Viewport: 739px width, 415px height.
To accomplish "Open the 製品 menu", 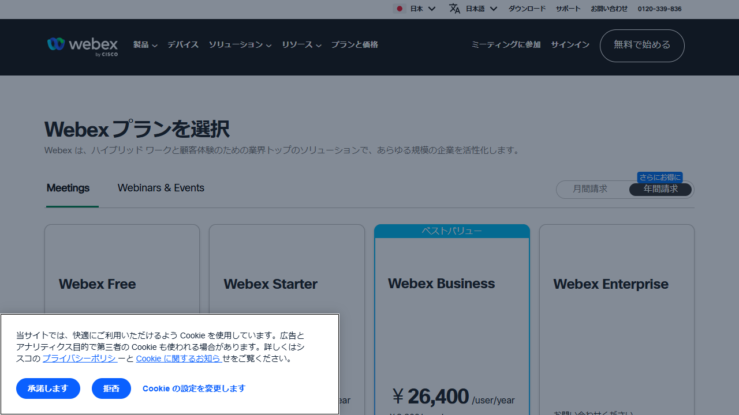I will point(145,45).
